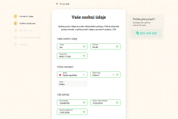Screen dimensions: 178x119
Task: Click the checkmark in Datum vydání dokladu field
Action: [117, 102]
